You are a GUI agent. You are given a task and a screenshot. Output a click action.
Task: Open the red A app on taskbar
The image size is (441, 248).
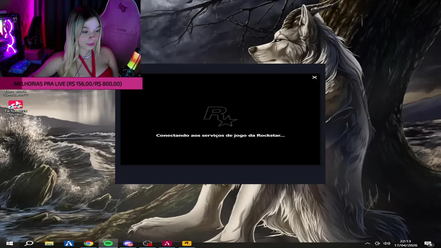click(x=167, y=244)
